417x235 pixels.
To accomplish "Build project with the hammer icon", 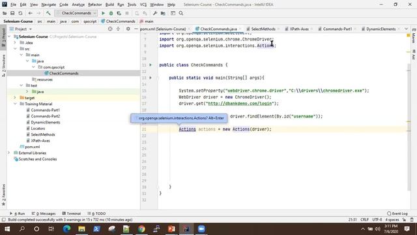I will [x=48, y=13].
